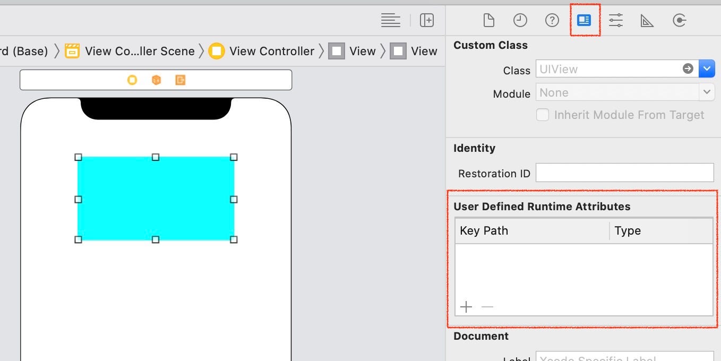The height and width of the screenshot is (361, 721).
Task: Open the Class dropdown for UIView
Action: point(707,68)
